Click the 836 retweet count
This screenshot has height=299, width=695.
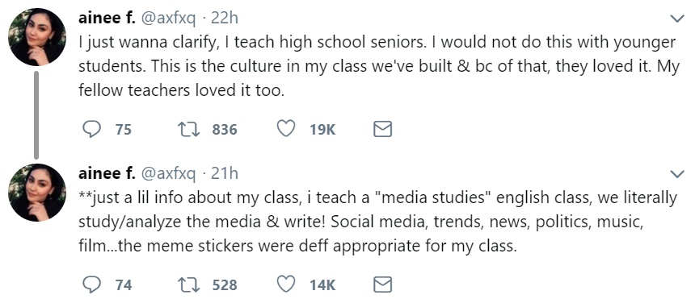pyautogui.click(x=225, y=130)
